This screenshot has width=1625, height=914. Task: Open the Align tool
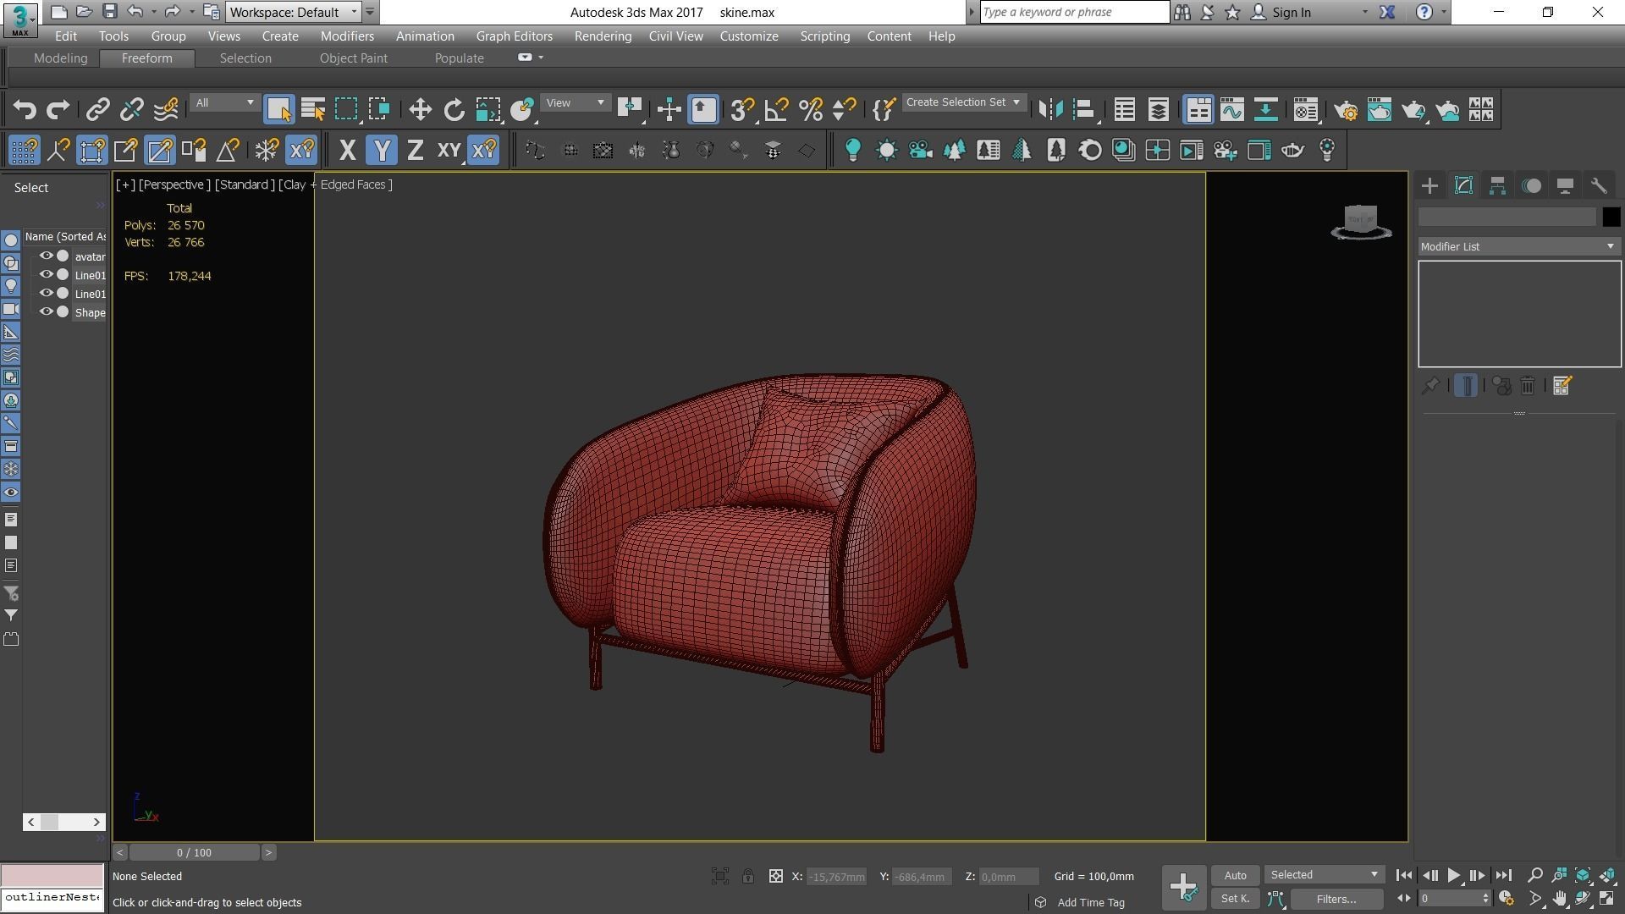point(1084,110)
